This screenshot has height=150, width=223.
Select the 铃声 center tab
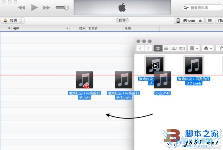[122, 21]
